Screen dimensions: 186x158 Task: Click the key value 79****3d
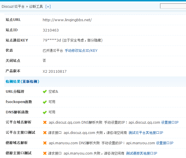click(x=52, y=40)
